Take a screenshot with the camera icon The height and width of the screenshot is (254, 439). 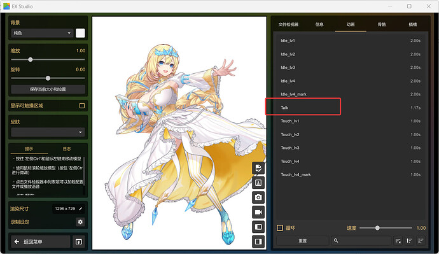[258, 197]
